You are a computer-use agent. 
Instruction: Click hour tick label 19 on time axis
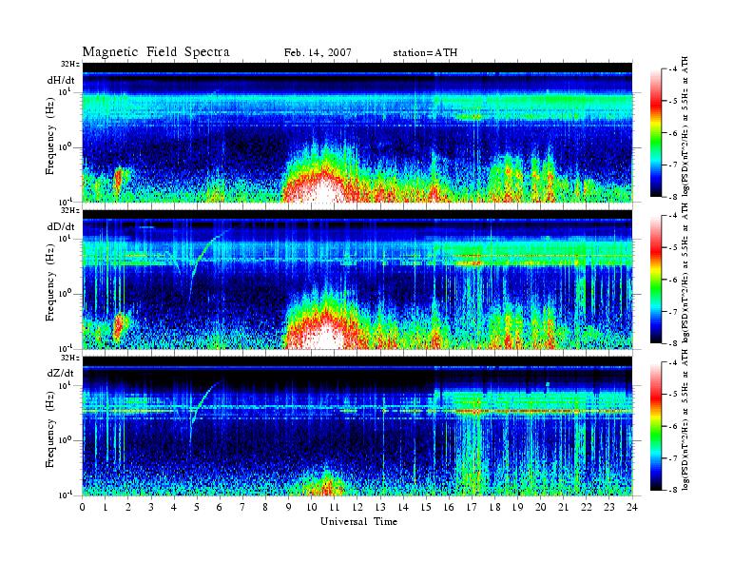point(517,507)
